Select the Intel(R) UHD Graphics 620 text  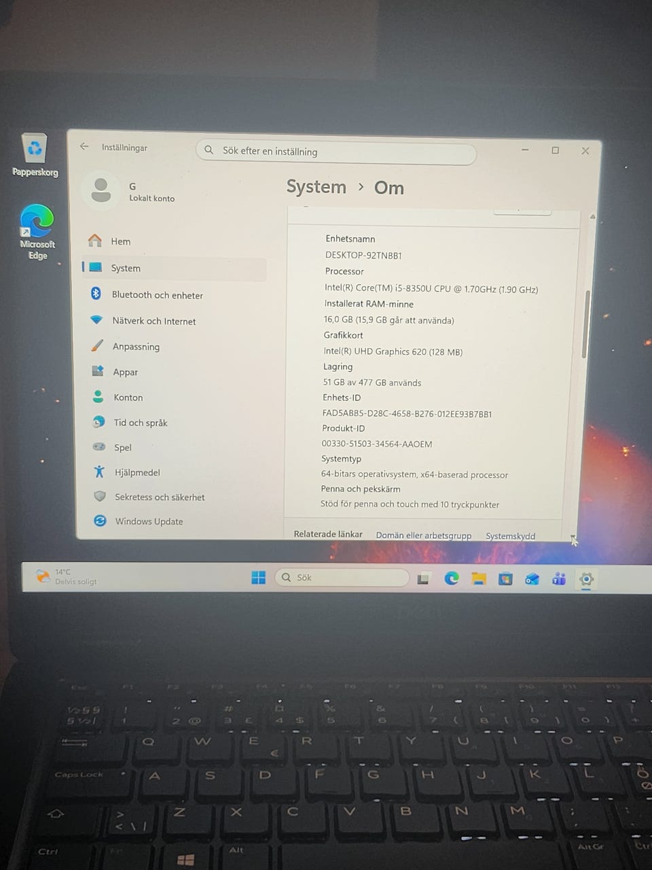393,351
